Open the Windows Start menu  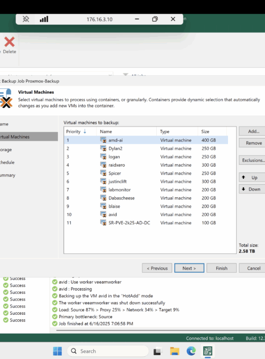[57, 351]
